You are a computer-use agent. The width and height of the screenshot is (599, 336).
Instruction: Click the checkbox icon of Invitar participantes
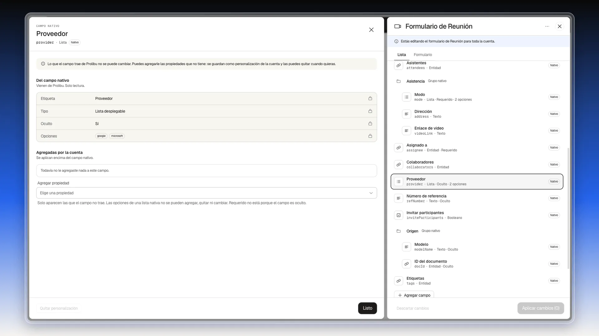398,215
